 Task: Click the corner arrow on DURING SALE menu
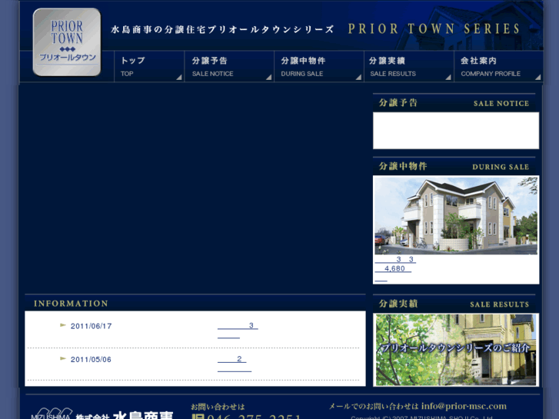(359, 77)
